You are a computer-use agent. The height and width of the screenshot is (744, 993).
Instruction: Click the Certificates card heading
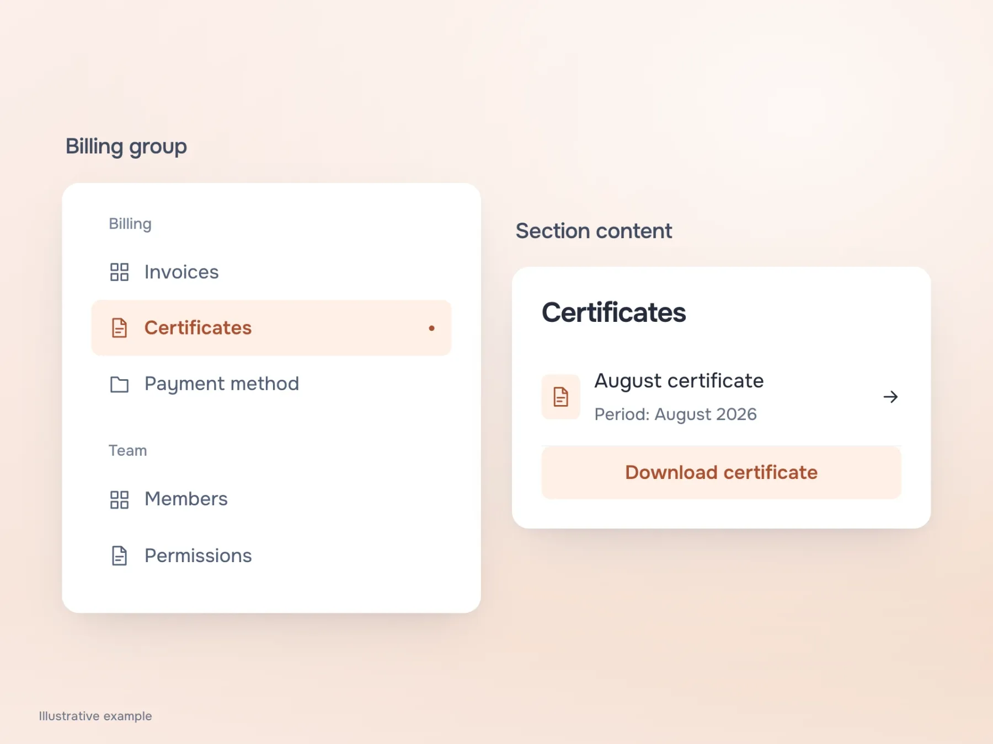613,312
